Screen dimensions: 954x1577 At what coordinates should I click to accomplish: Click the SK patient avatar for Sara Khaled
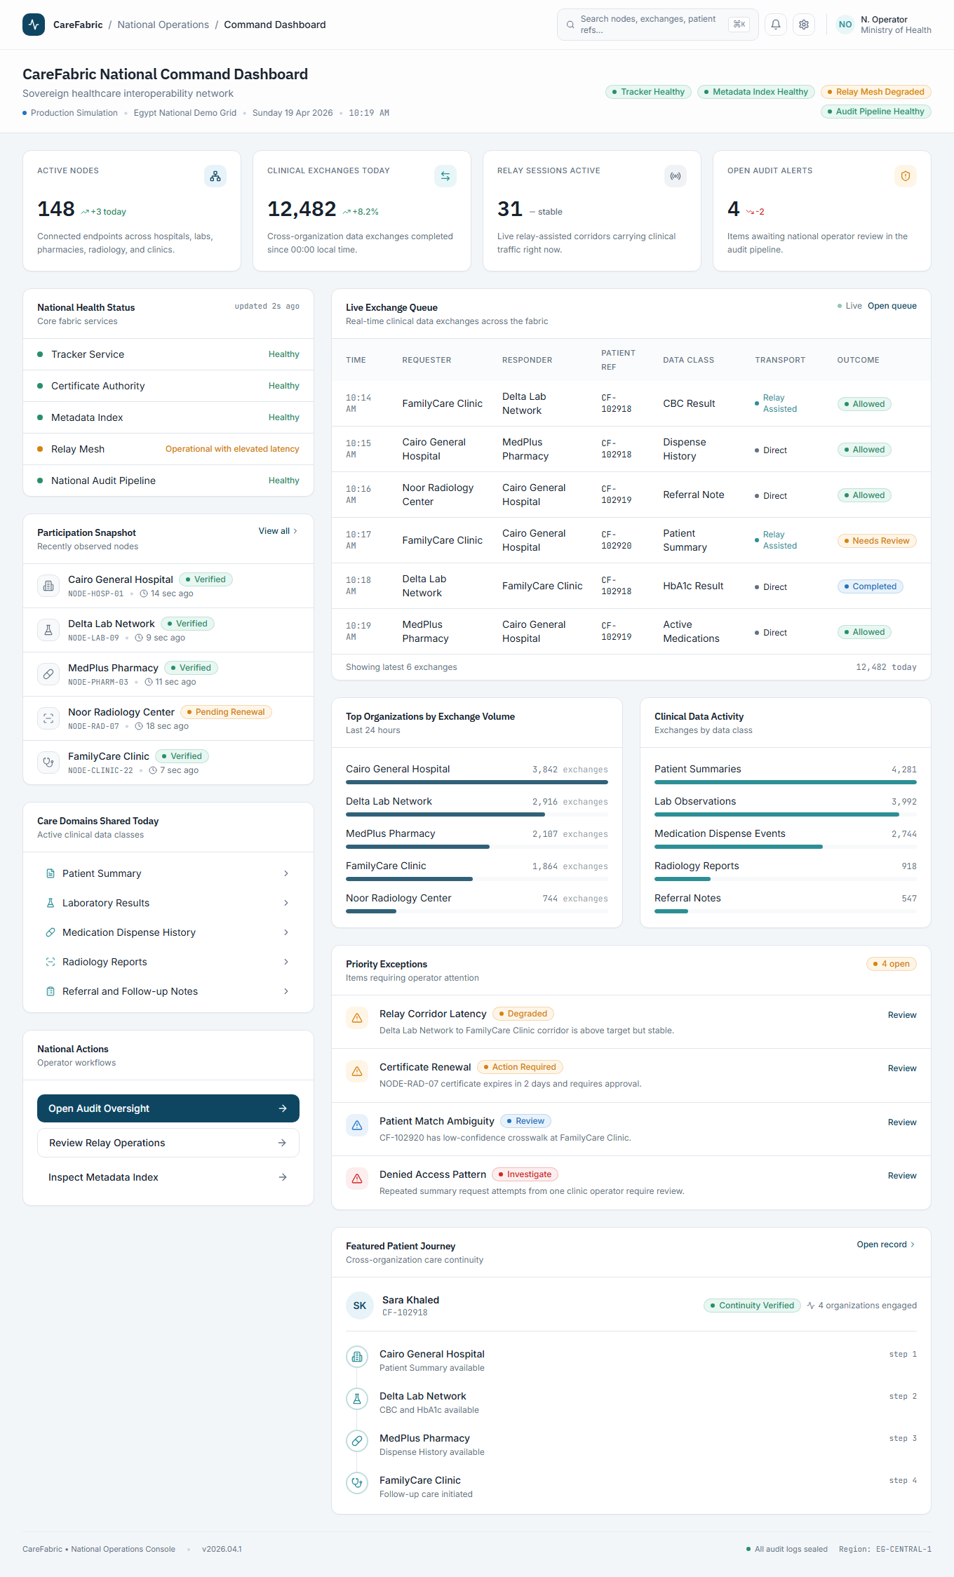pos(360,1306)
